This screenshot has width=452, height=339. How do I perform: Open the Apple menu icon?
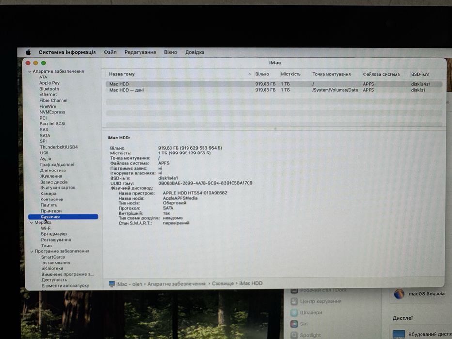(28, 52)
